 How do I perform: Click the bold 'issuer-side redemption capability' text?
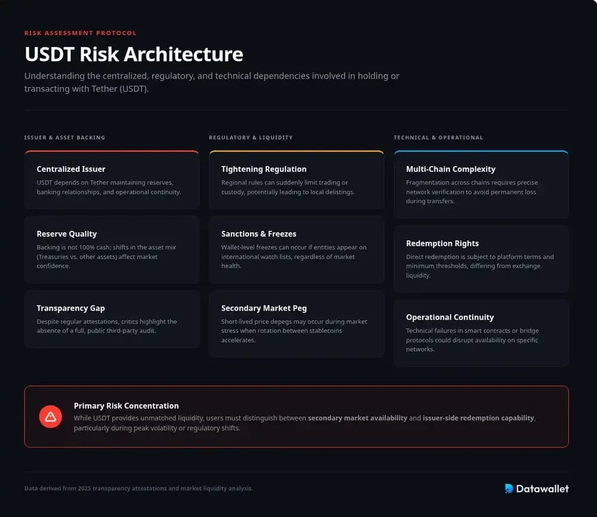pyautogui.click(x=478, y=418)
